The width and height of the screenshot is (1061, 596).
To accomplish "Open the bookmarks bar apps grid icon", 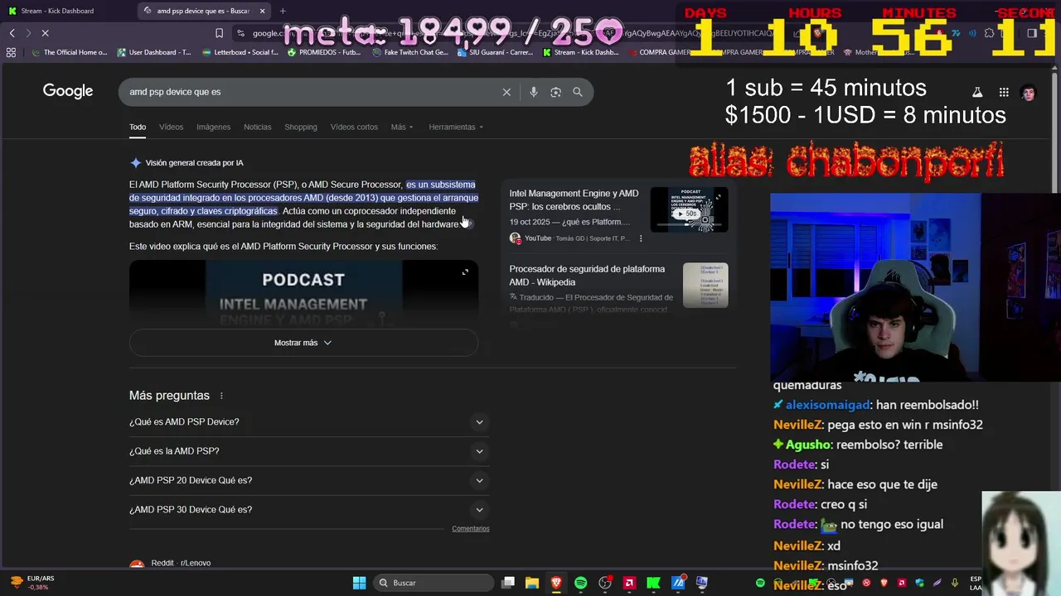I will (x=11, y=52).
